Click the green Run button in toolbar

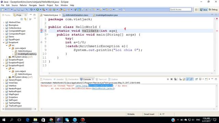[37, 10]
